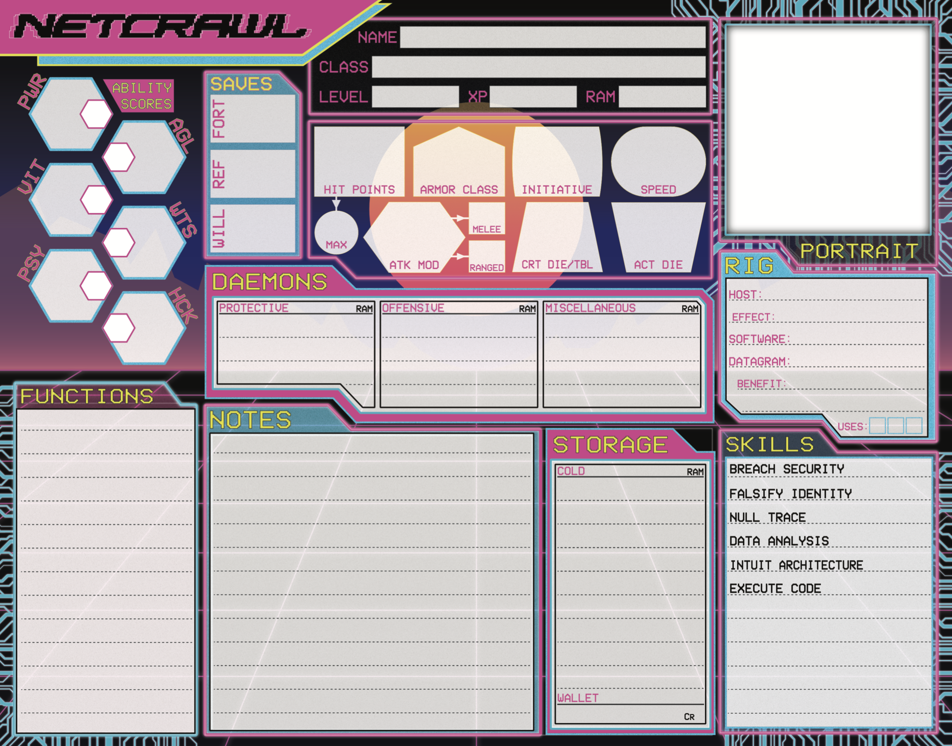The image size is (952, 746).
Task: Check the first USES box
Action: click(x=877, y=426)
